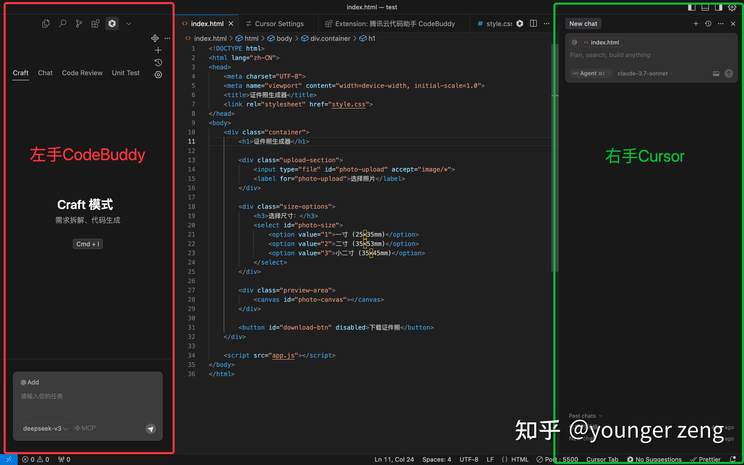744x465 pixels.
Task: Click the history clock icon in Cursor chat panel
Action: [x=708, y=23]
